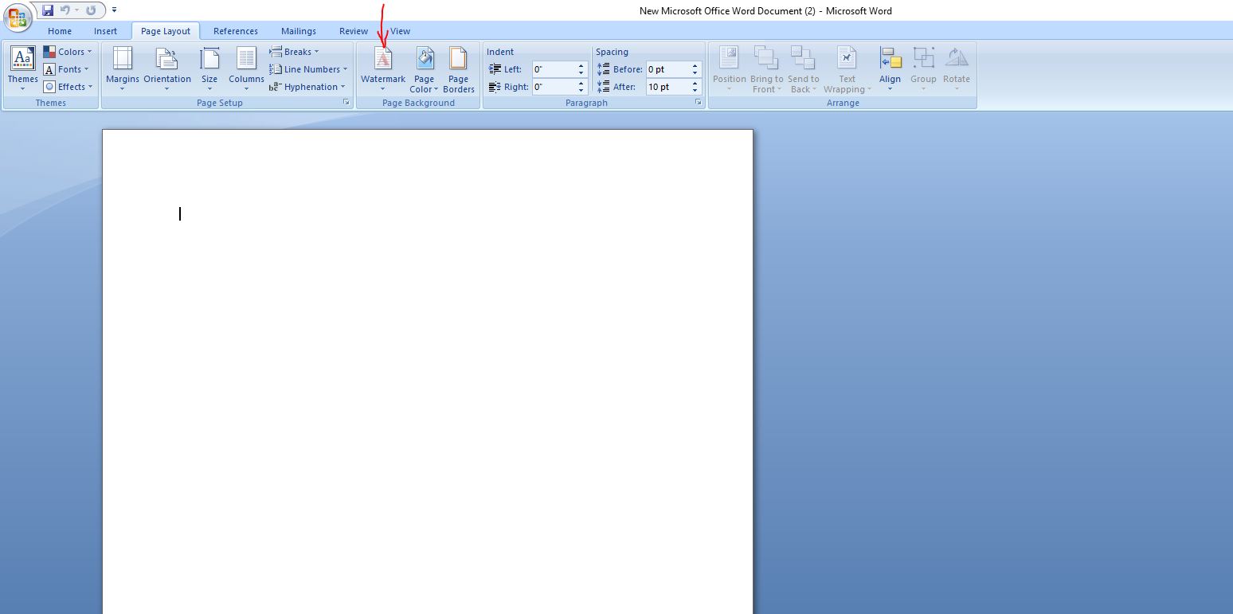Click the Office Button orb
The height and width of the screenshot is (614, 1233).
(x=17, y=17)
